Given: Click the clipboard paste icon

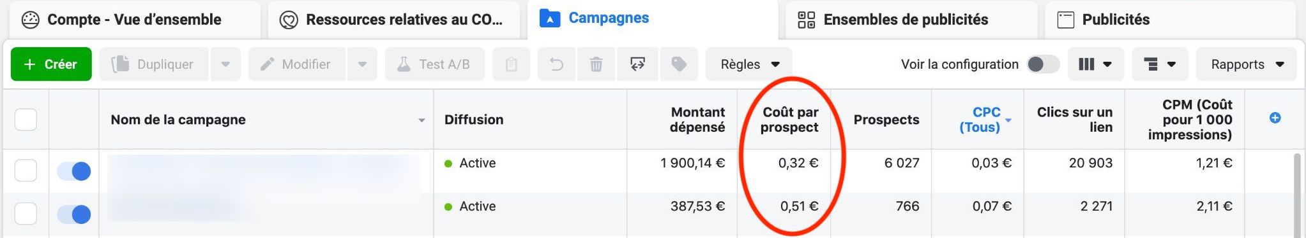Looking at the screenshot, I should point(511,64).
